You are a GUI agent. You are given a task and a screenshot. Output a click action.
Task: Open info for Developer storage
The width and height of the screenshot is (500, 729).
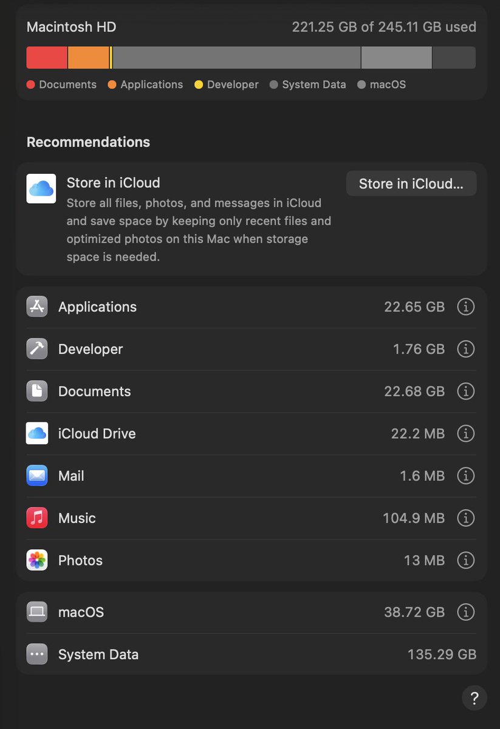tap(466, 349)
